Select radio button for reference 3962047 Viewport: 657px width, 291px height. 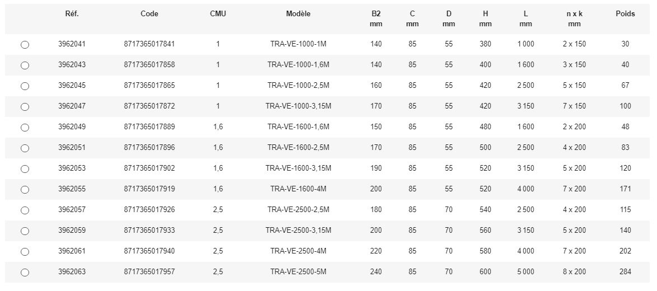point(25,107)
